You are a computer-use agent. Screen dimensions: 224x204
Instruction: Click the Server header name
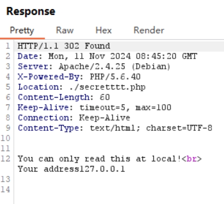pyautogui.click(x=33, y=66)
